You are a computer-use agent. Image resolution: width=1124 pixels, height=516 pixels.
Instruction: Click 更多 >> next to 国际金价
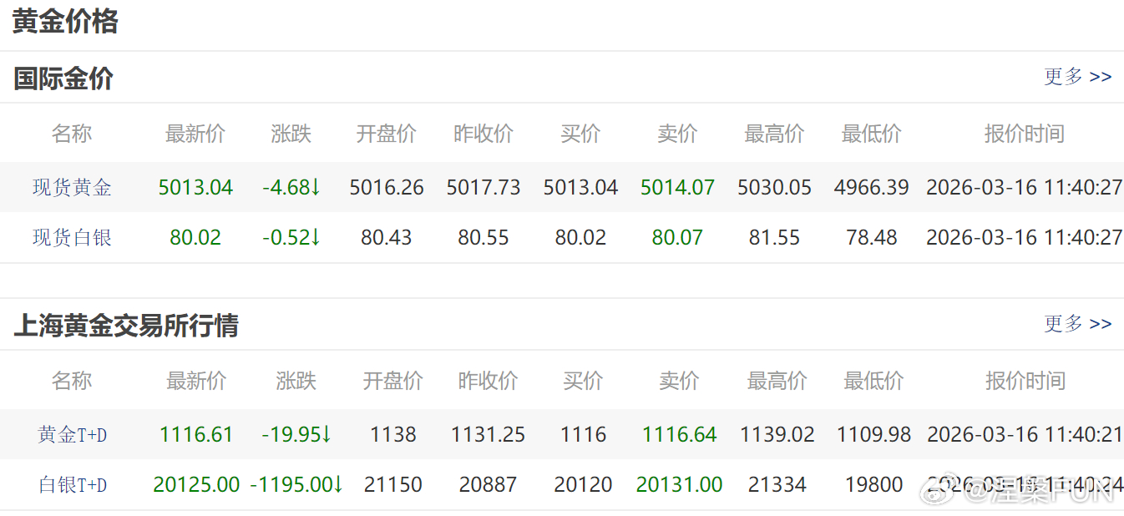coord(1077,76)
